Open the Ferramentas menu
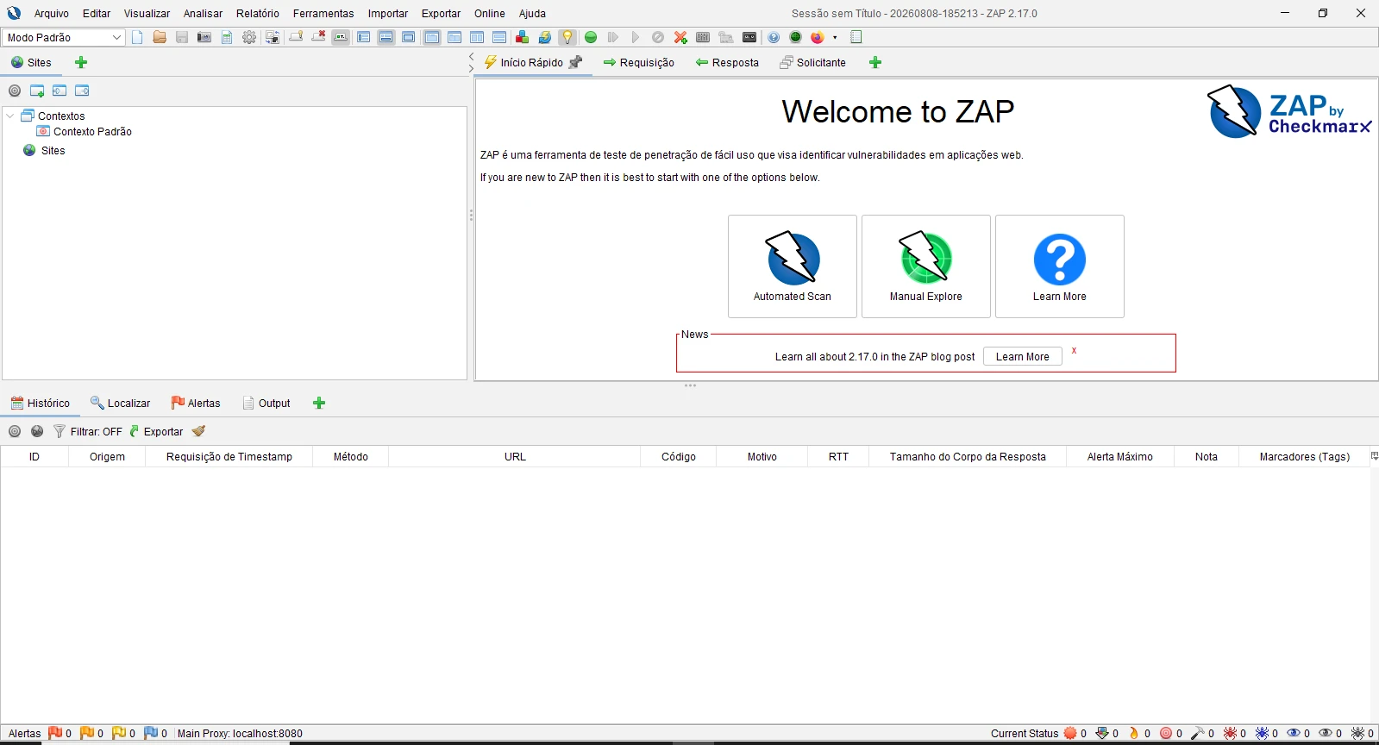The width and height of the screenshot is (1379, 745). [323, 14]
